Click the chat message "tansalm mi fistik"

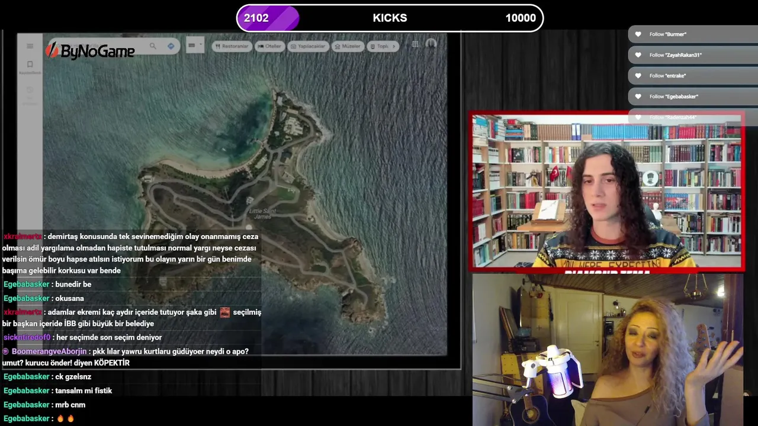83,390
